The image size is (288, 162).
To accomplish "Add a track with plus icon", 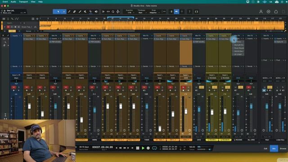I will [37, 19].
